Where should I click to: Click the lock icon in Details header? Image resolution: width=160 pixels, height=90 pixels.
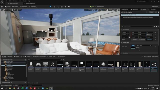tap(158, 12)
